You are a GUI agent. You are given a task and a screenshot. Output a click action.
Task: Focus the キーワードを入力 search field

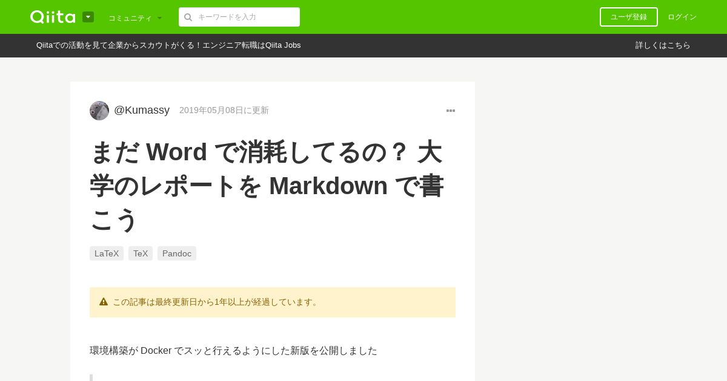(x=239, y=17)
